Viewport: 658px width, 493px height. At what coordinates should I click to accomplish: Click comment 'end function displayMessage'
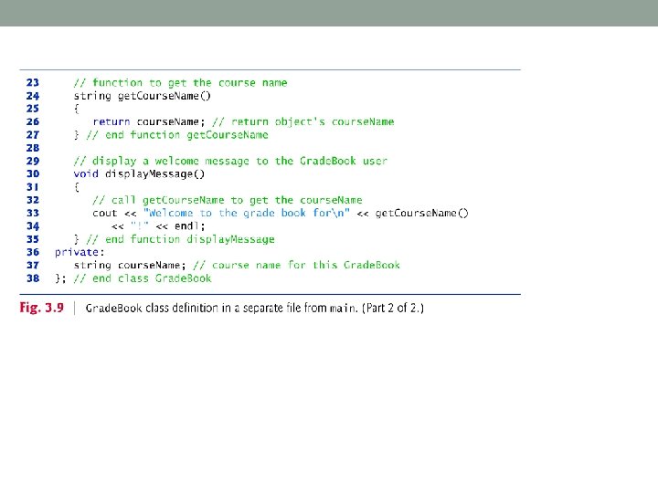[180, 239]
